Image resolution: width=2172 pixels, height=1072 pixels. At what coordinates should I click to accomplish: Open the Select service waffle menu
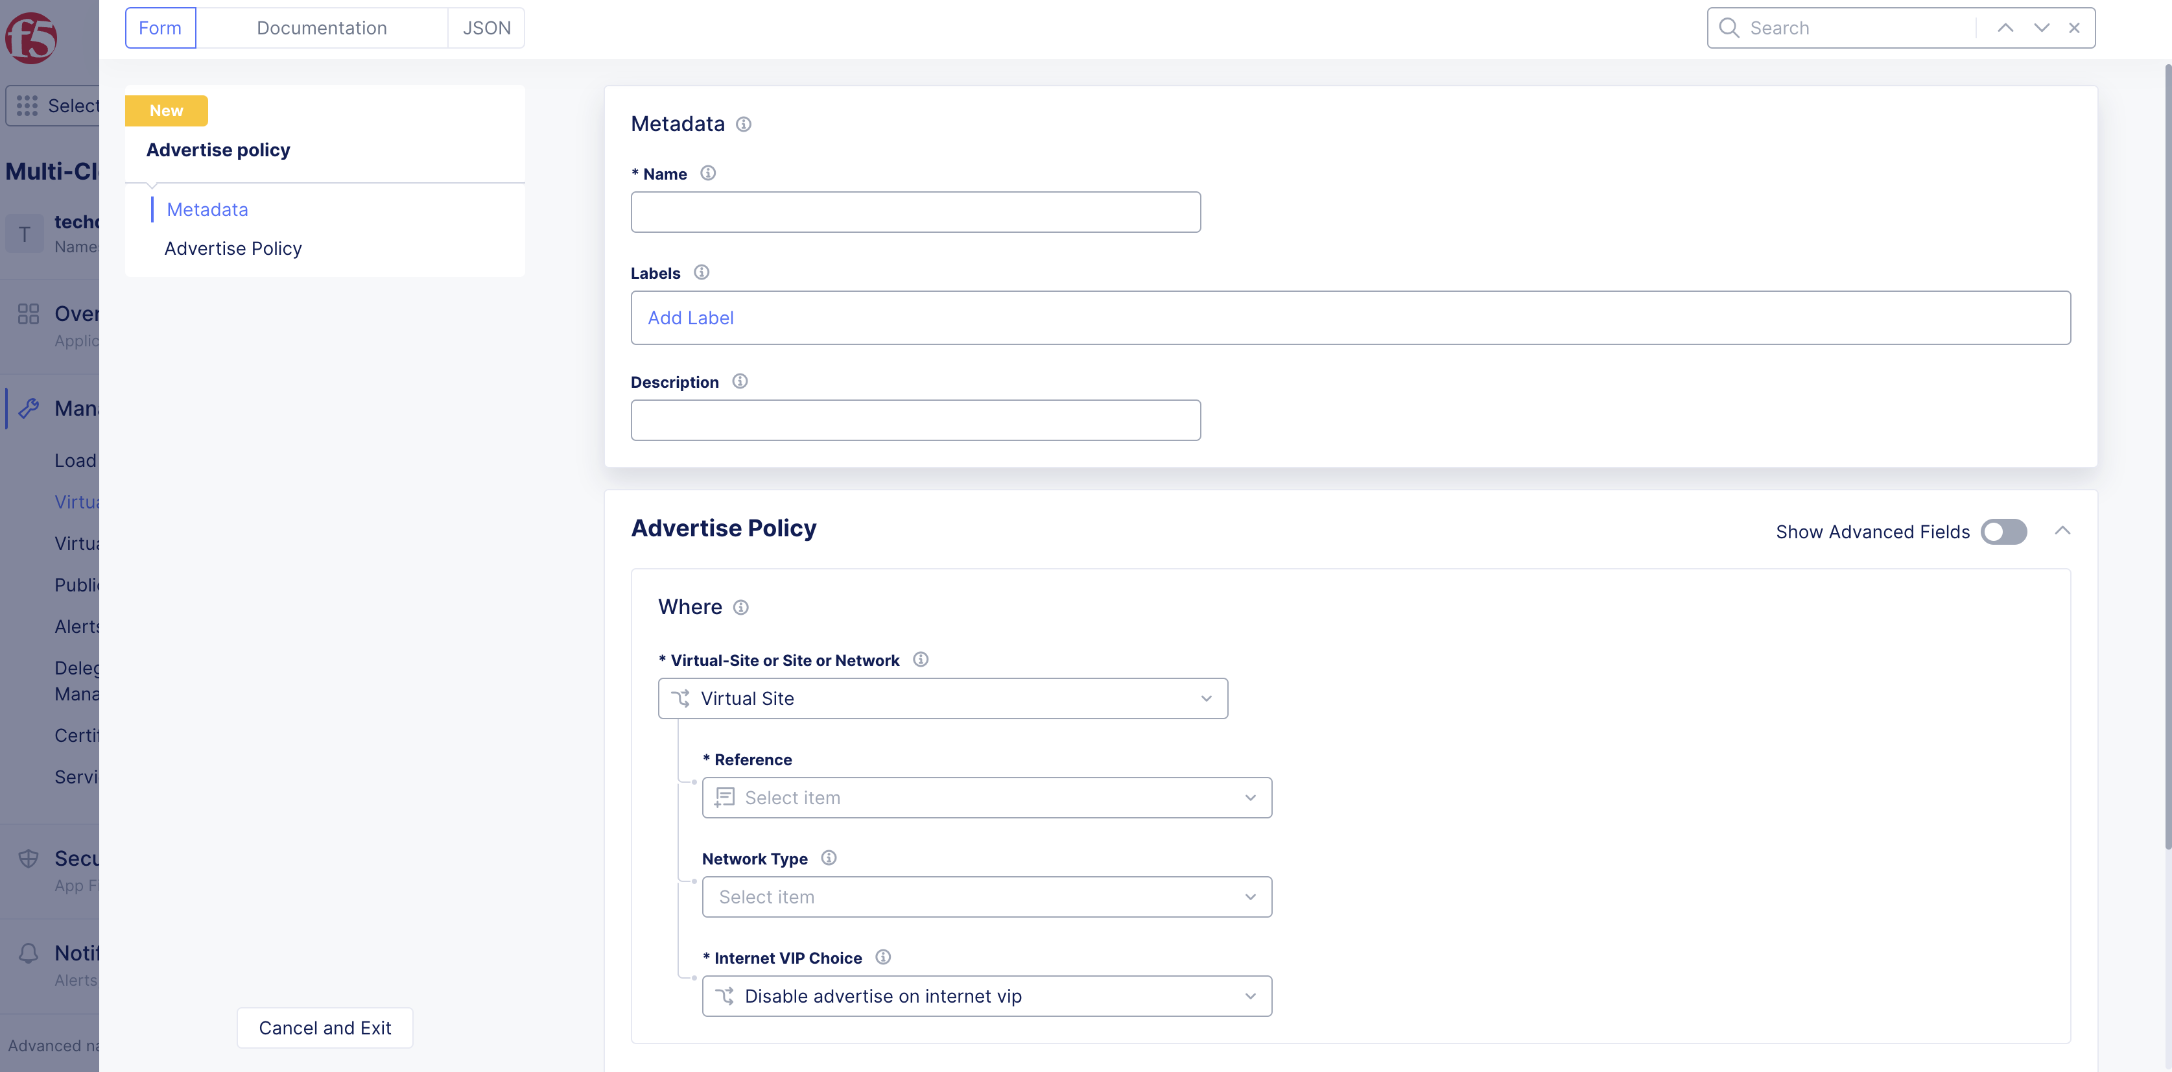pyautogui.click(x=28, y=106)
